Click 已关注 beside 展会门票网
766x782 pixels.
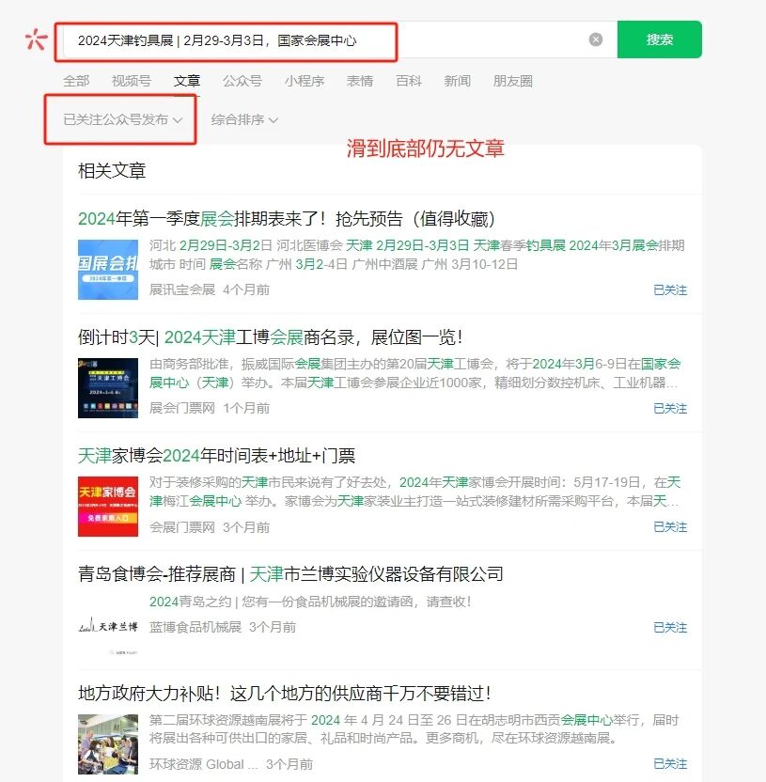pyautogui.click(x=670, y=409)
